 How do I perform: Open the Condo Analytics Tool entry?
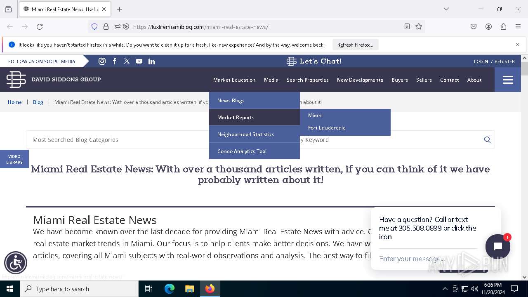(x=255, y=151)
